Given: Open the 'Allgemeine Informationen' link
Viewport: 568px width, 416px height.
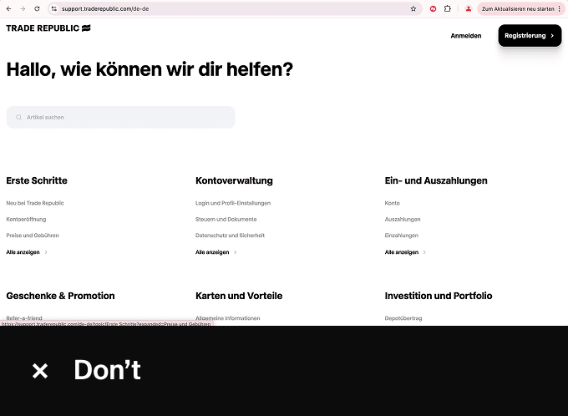Looking at the screenshot, I should tap(227, 317).
